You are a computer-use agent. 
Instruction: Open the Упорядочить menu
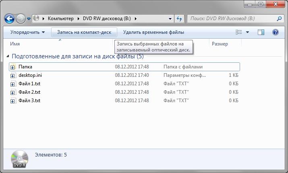coord(27,32)
